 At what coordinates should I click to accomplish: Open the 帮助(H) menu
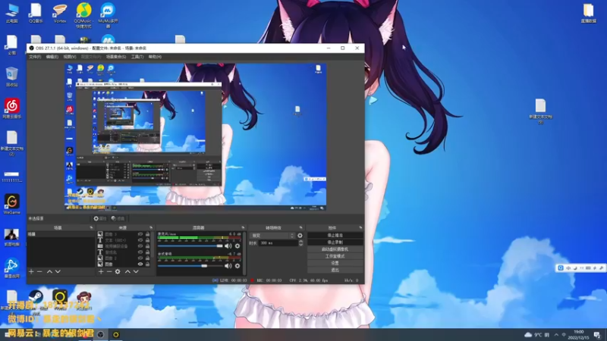pos(155,57)
